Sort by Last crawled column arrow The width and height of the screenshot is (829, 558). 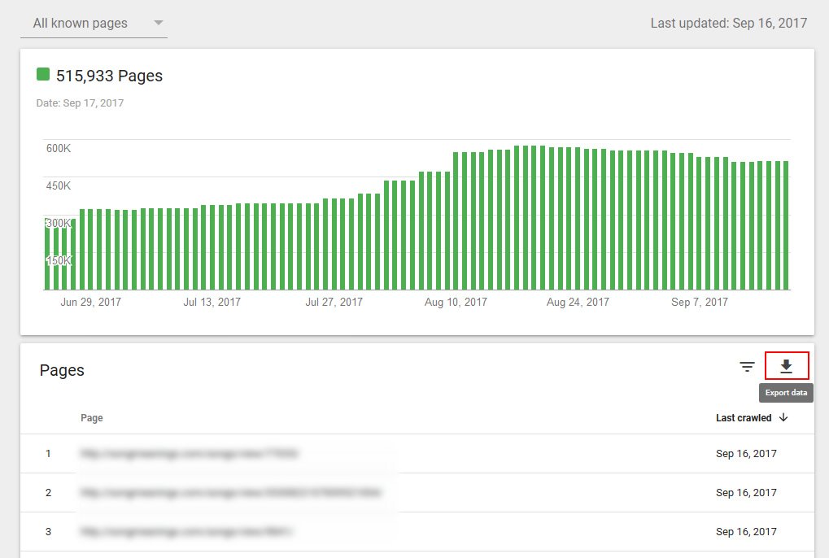point(783,417)
